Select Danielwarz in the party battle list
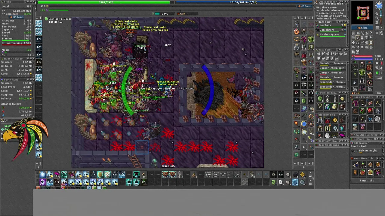385x216 pixels. coord(331,30)
